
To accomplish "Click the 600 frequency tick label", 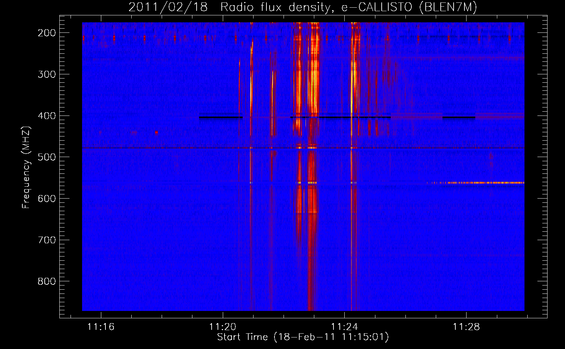I will click(47, 199).
